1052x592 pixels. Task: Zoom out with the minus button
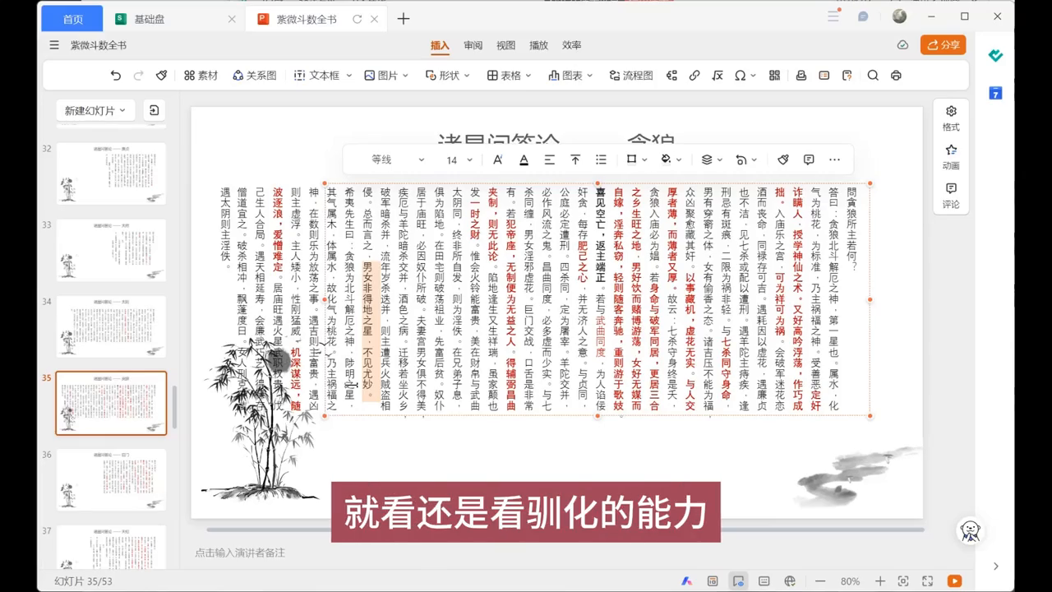pos(820,581)
